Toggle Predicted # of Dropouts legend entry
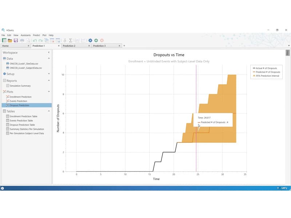This screenshot has width=291, height=218. pyautogui.click(x=267, y=72)
